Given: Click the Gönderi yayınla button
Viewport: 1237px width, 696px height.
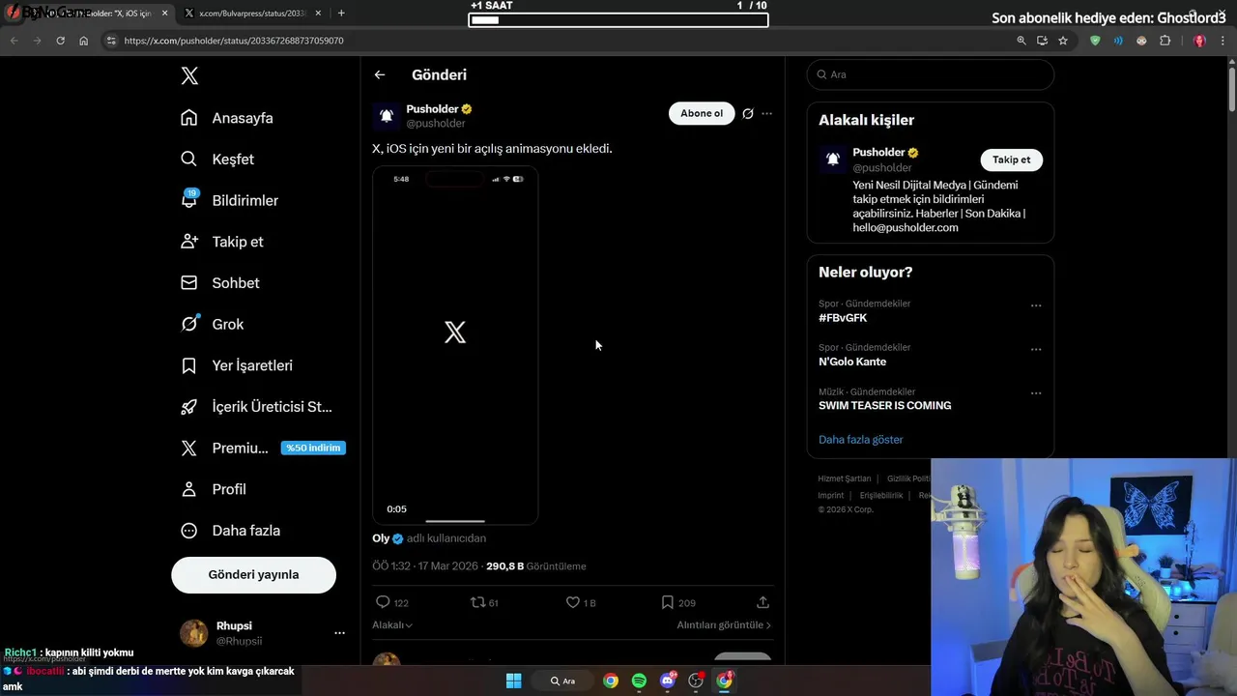Looking at the screenshot, I should [x=253, y=574].
